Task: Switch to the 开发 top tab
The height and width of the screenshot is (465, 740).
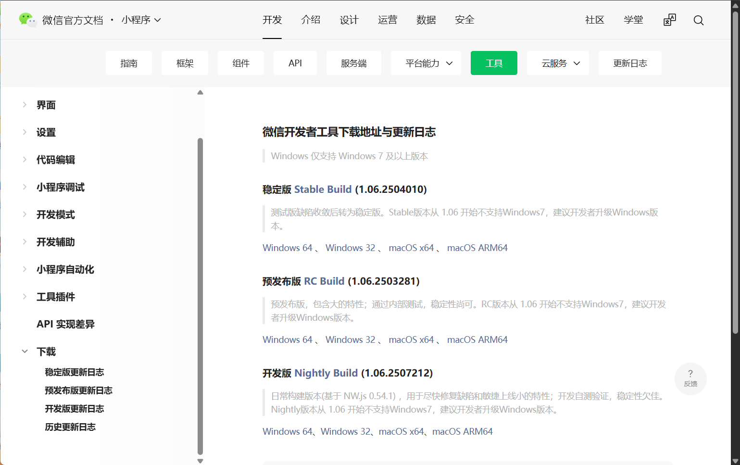Action: 272,20
